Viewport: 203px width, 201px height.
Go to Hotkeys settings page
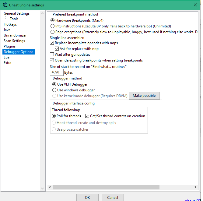coord(10,24)
